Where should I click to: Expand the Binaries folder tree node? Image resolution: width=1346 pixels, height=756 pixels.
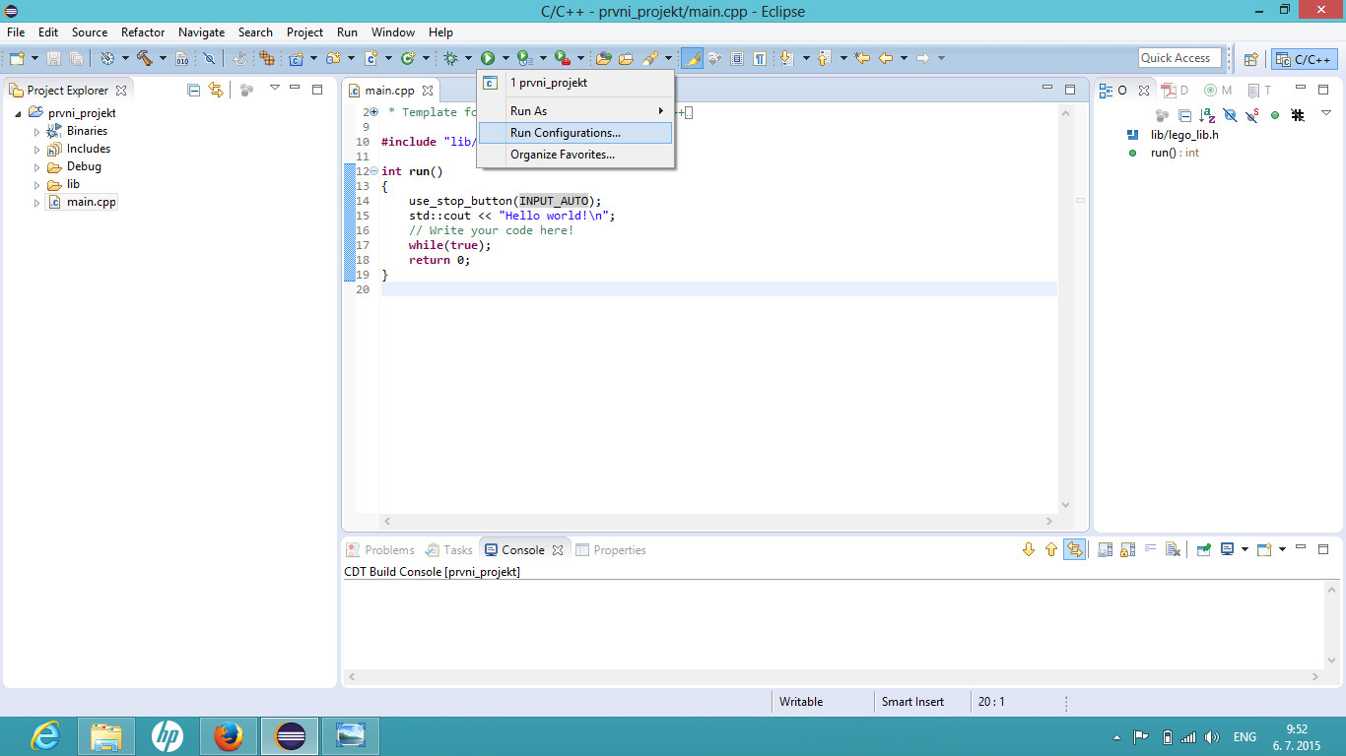coord(37,132)
